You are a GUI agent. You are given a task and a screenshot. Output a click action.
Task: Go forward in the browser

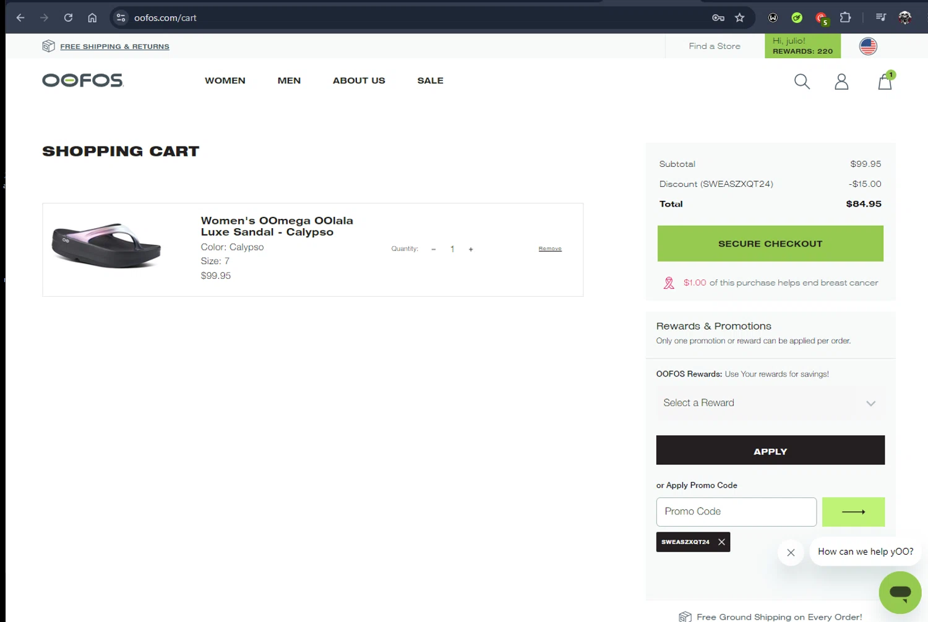tap(44, 18)
